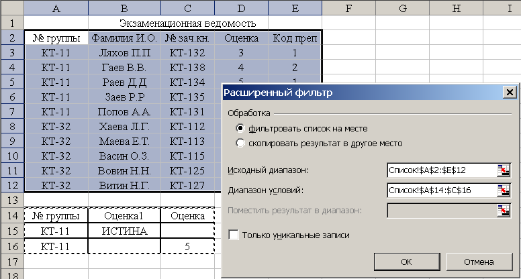Image resolution: width=521 pixels, height=279 pixels.
Task: Click cell Хаева Л.Г.
Action: click(x=124, y=126)
